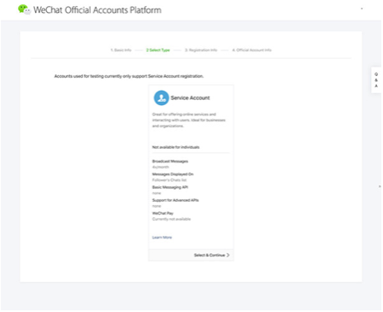Click the green WeChat logo icon

[24, 9]
